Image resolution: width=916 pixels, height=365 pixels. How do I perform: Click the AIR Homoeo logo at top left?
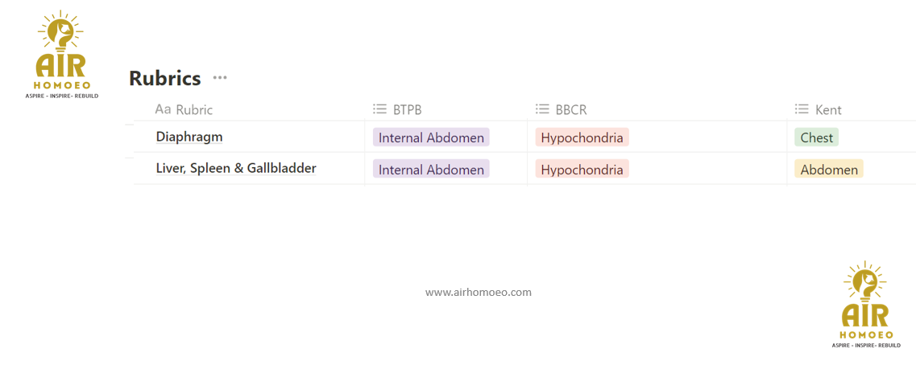point(61,54)
